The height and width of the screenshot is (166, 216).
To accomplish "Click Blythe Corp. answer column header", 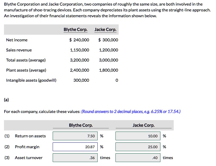I will click(x=81, y=125).
